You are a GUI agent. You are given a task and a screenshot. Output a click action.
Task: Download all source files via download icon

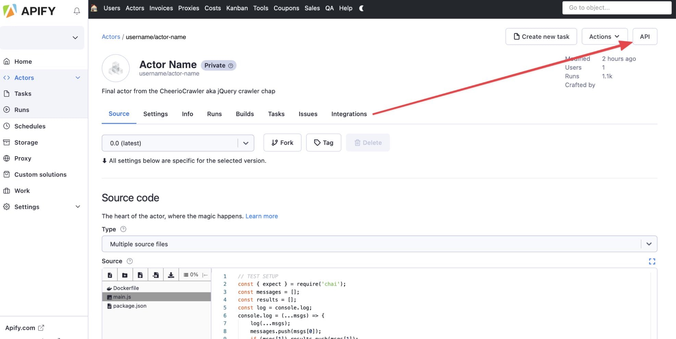click(170, 274)
